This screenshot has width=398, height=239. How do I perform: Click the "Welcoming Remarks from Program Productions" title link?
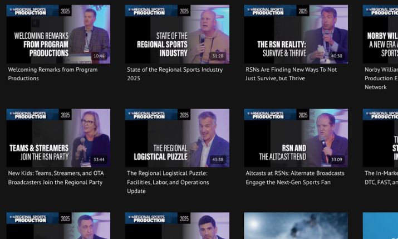(x=52, y=74)
